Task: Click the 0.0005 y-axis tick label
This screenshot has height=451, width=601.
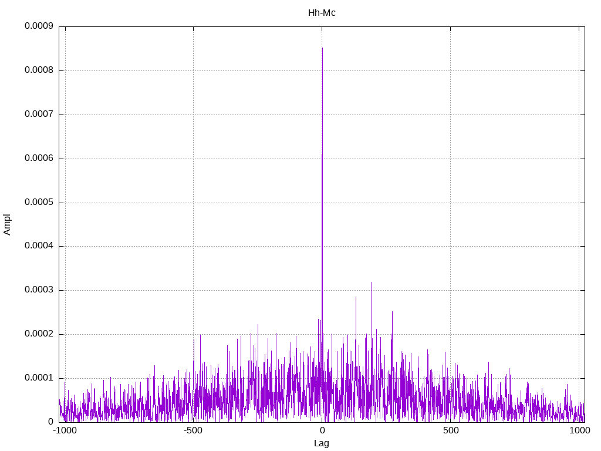Action: coord(39,203)
